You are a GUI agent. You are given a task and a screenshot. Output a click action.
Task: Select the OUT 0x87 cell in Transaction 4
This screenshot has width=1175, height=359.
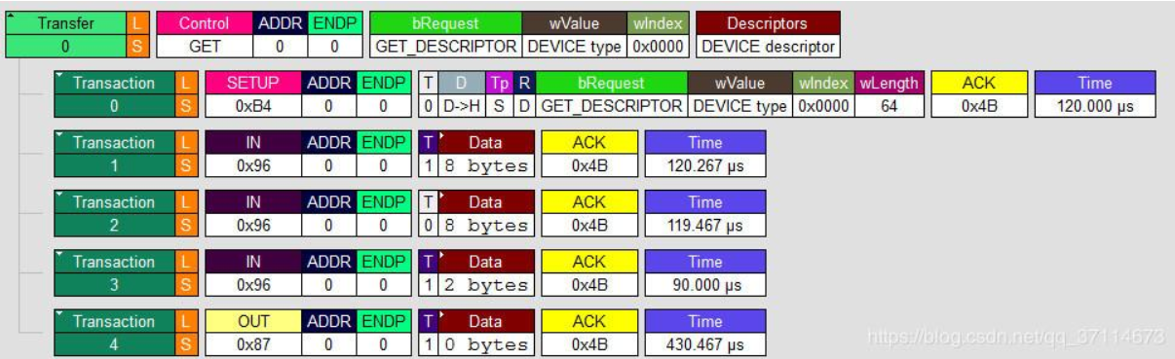[252, 333]
